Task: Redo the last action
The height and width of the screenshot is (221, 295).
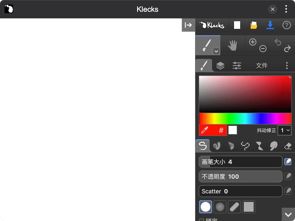Action: tap(287, 49)
